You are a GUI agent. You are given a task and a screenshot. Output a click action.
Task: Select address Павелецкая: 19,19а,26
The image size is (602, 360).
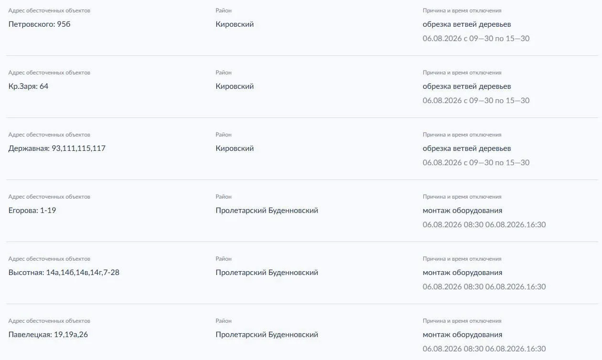coord(48,335)
